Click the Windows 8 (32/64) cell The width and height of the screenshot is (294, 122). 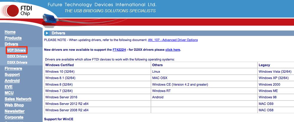coord(98,84)
